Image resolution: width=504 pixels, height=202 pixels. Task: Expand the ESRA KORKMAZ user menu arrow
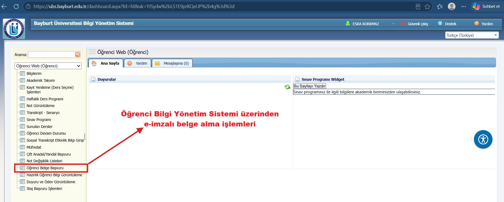click(x=393, y=24)
